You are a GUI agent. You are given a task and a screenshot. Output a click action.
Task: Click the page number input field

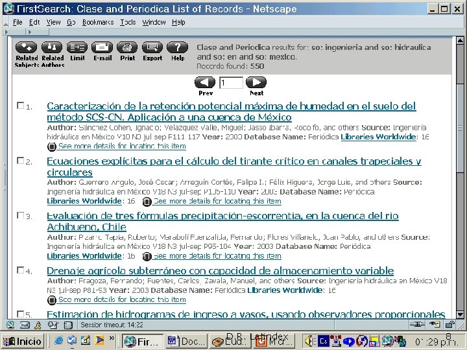point(231,82)
